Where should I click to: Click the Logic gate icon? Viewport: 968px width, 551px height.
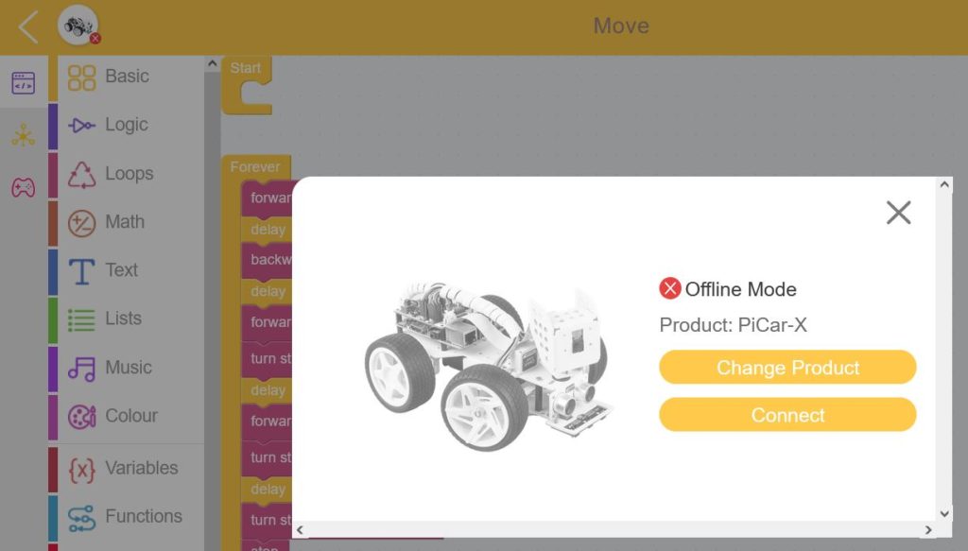pyautogui.click(x=81, y=126)
